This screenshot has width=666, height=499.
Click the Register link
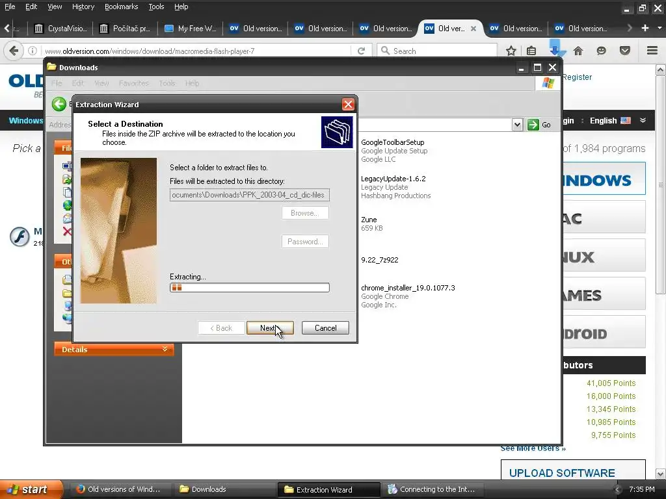pyautogui.click(x=577, y=77)
